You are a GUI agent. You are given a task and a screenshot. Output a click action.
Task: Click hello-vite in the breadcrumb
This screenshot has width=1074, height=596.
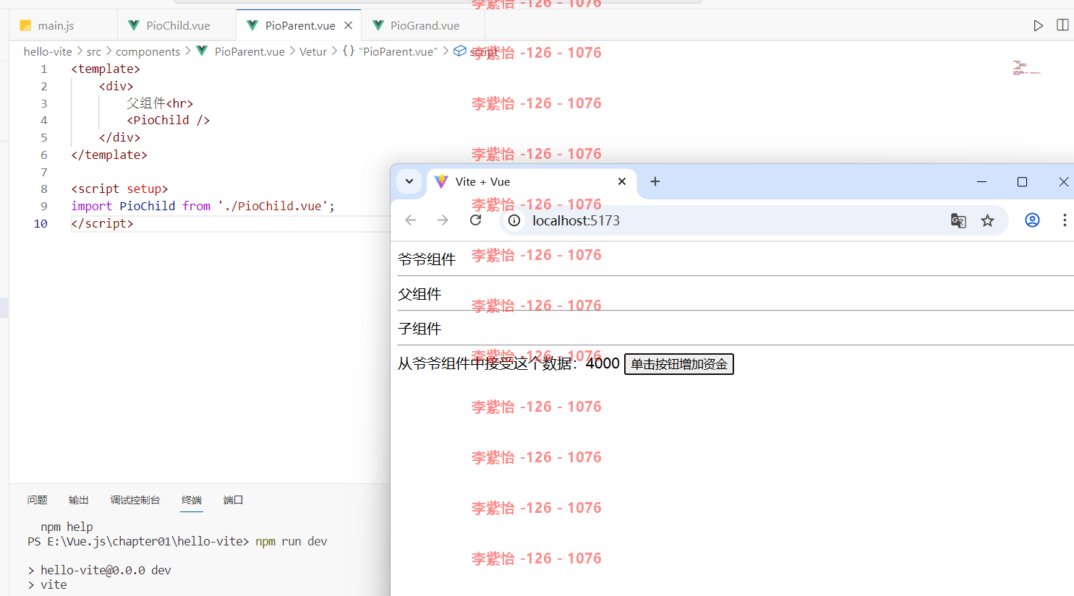(48, 51)
